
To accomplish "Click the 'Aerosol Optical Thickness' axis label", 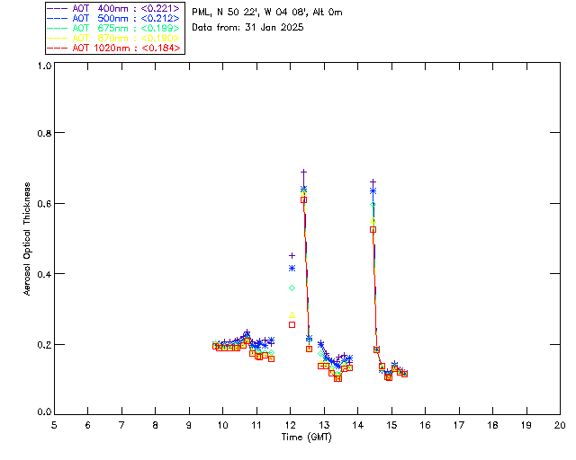I will (27, 239).
